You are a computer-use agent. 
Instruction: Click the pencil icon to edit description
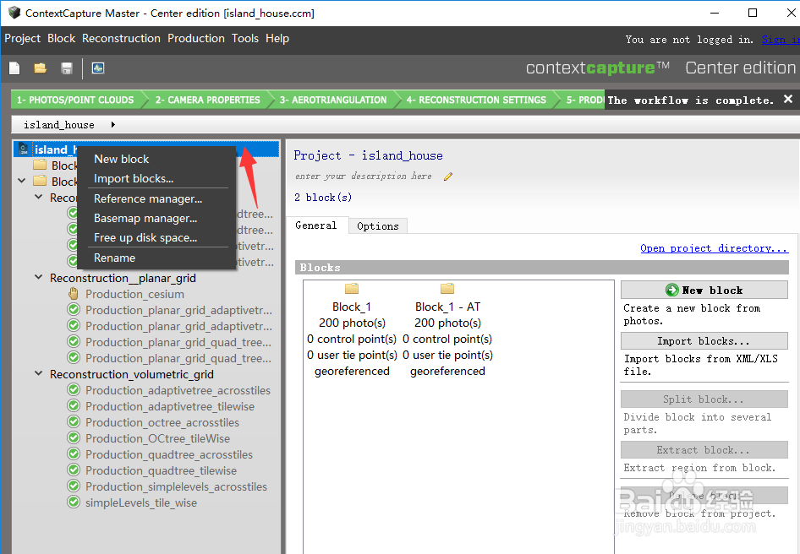(x=448, y=177)
